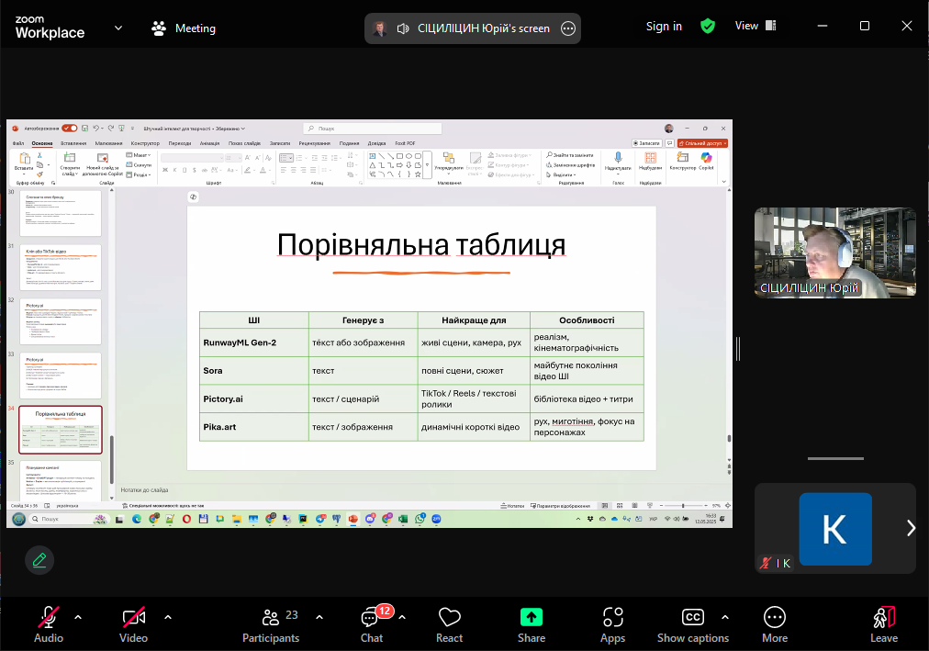
Task: Click the СІЦИЛІЦИН Юрій video tile
Action: click(834, 253)
